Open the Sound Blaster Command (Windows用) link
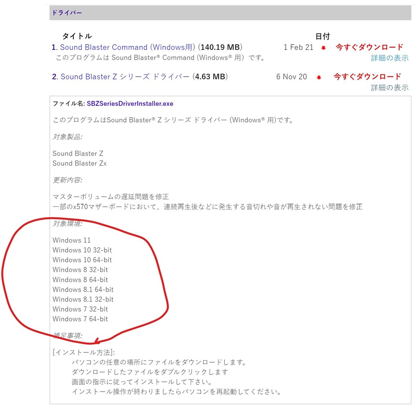 (x=127, y=47)
